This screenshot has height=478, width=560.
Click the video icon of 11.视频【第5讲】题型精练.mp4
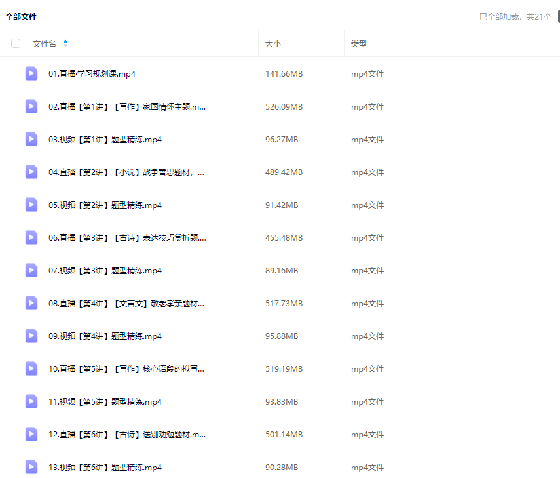click(31, 401)
